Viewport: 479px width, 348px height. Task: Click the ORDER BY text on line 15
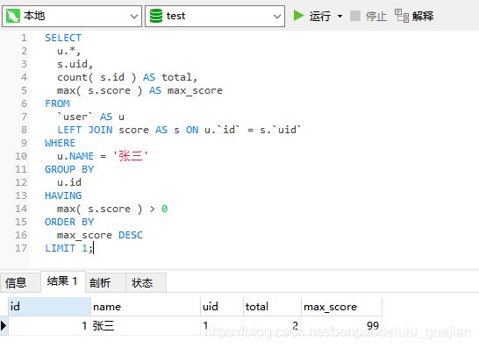(69, 222)
